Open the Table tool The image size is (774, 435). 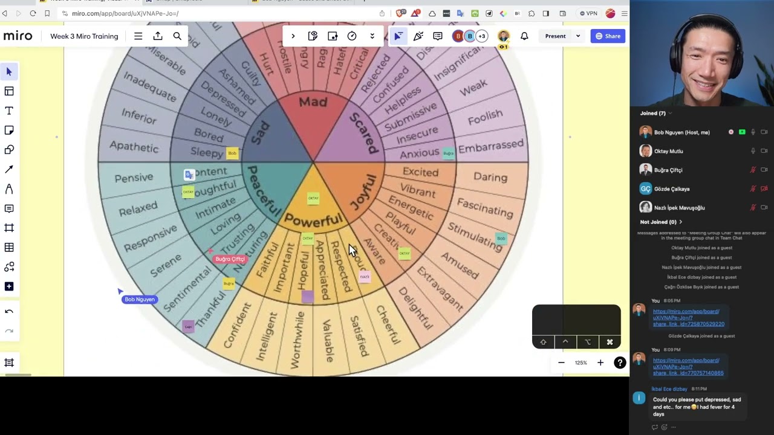(x=9, y=247)
